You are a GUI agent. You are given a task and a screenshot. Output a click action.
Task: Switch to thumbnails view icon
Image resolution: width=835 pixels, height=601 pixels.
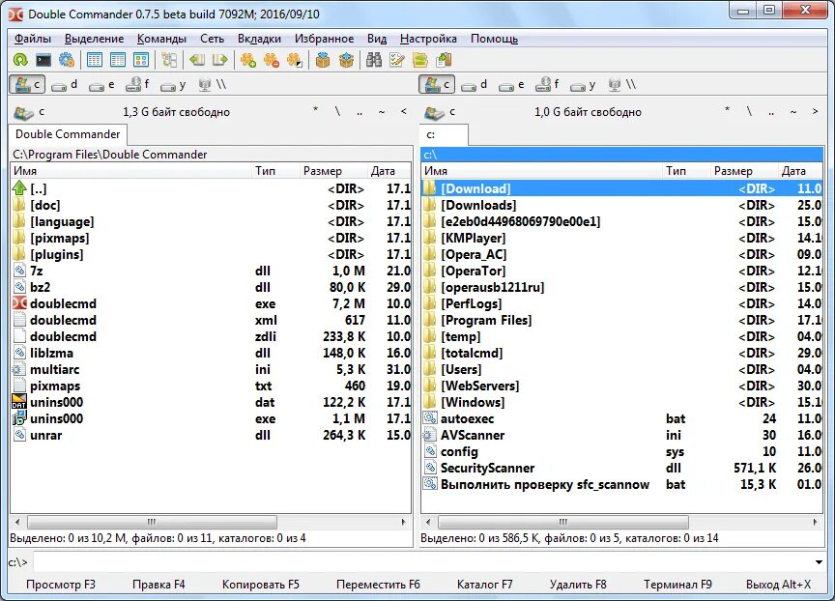(141, 60)
